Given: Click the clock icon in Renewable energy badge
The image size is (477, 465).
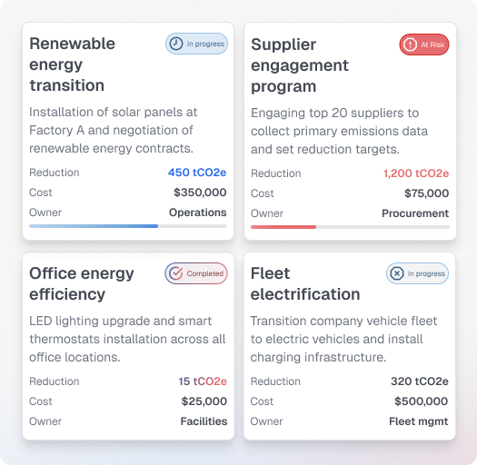Looking at the screenshot, I should (176, 44).
